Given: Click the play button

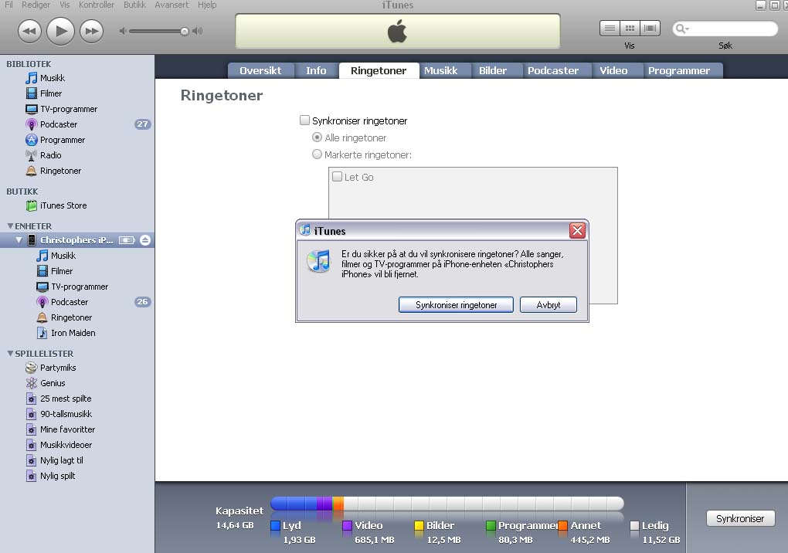Looking at the screenshot, I should [60, 31].
